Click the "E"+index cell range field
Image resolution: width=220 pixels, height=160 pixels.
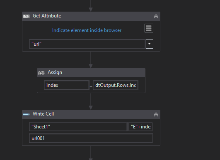pos(141,126)
